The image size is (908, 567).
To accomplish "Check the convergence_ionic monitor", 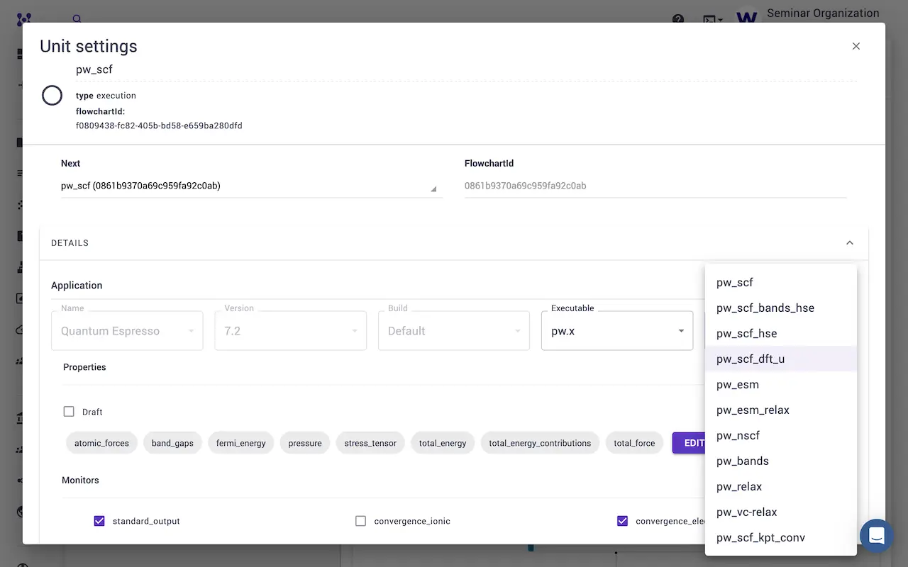I will click(x=360, y=521).
